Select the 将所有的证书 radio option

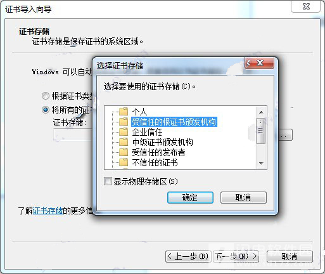point(46,110)
